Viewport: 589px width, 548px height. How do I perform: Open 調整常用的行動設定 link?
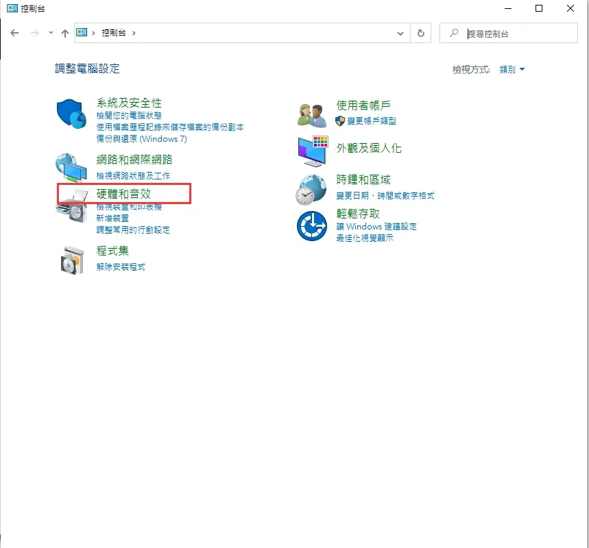[x=133, y=229]
